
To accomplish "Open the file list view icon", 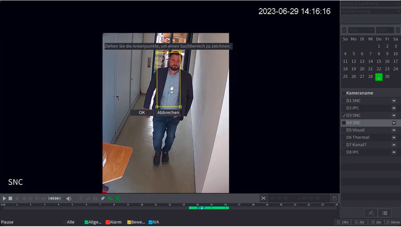I will pos(384,213).
